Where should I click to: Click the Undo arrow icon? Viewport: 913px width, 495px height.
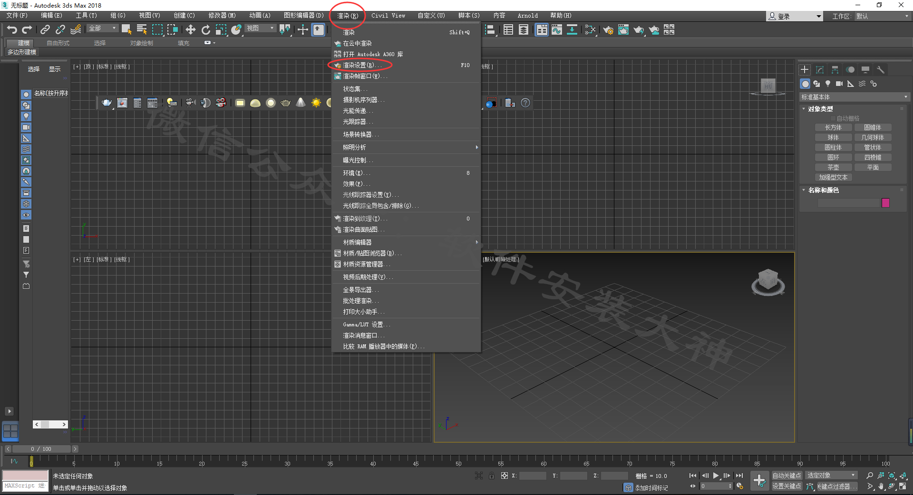(12, 30)
